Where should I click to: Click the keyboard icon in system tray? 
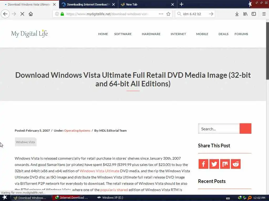[x=228, y=198]
